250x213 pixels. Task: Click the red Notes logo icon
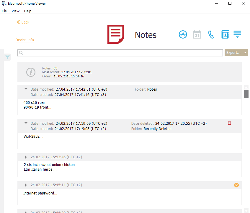[115, 34]
